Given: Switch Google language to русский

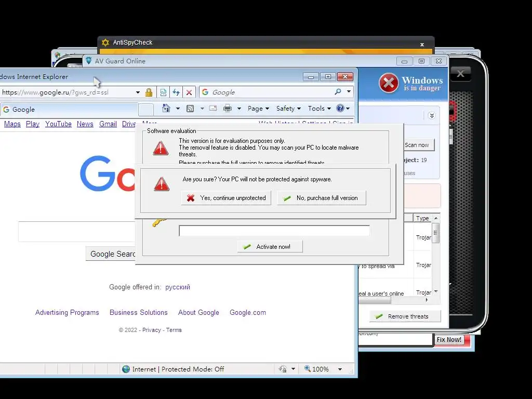Looking at the screenshot, I should (x=178, y=287).
